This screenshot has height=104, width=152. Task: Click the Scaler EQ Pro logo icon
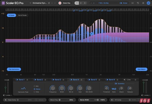[3, 3]
